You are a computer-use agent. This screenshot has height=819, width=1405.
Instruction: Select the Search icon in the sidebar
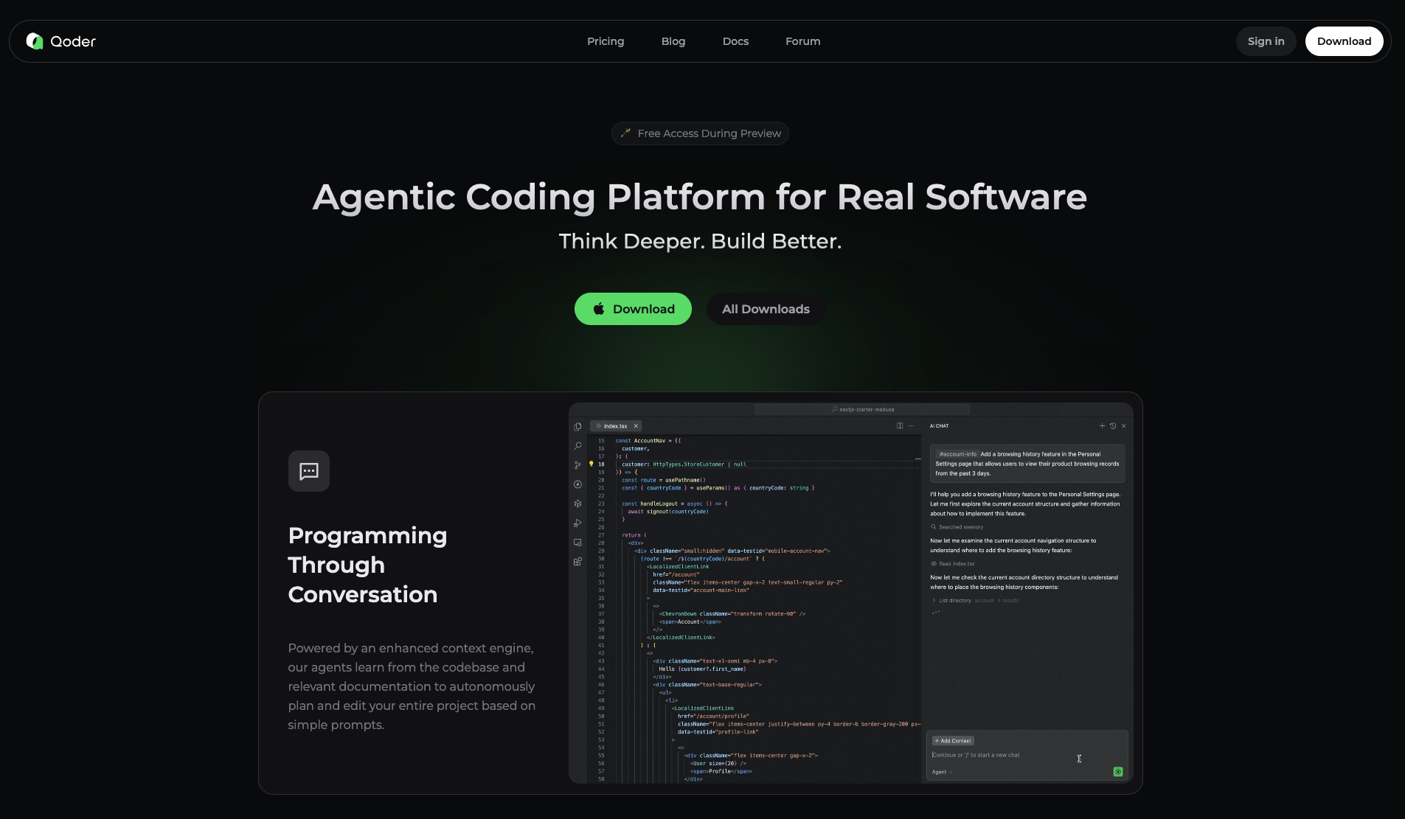(577, 445)
